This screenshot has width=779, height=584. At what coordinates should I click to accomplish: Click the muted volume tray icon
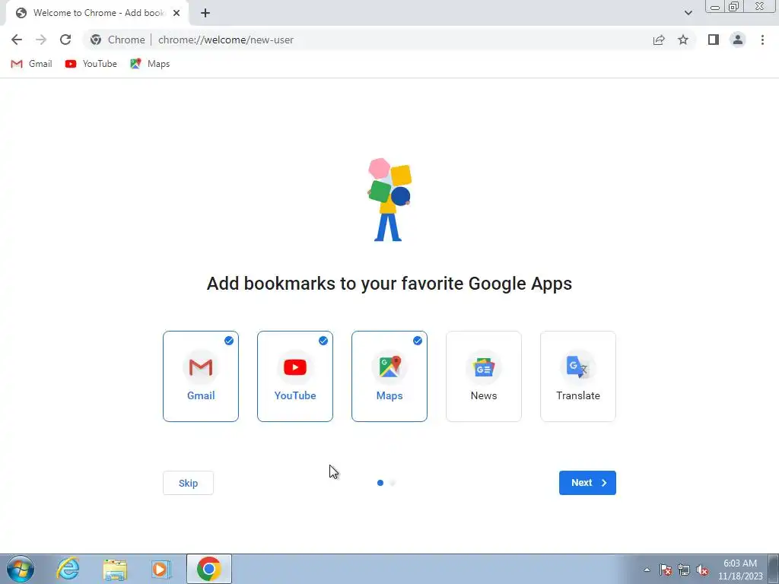point(702,570)
